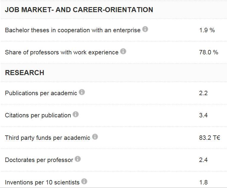The image size is (227, 188).
Task: Click the 78.0 % value
Action: [209, 52]
